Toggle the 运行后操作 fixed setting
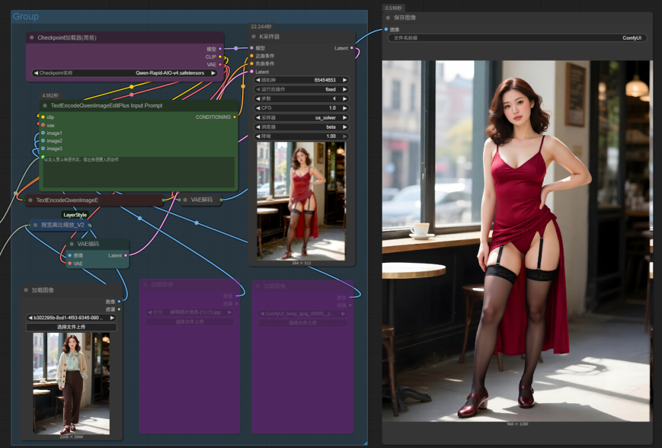The width and height of the screenshot is (662, 448). 302,89
